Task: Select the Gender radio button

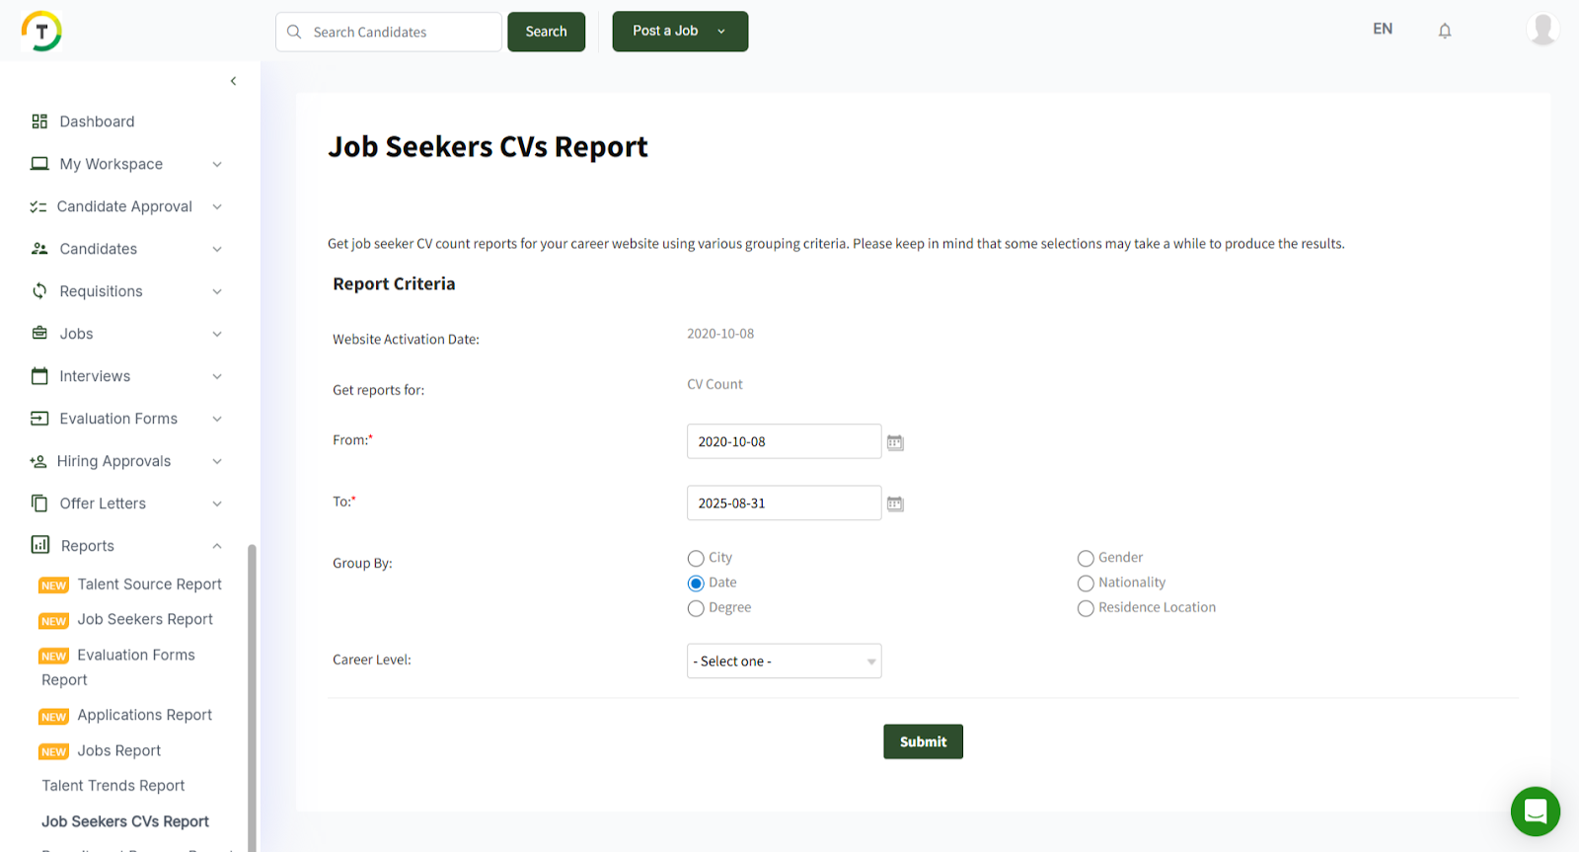Action: click(1086, 558)
